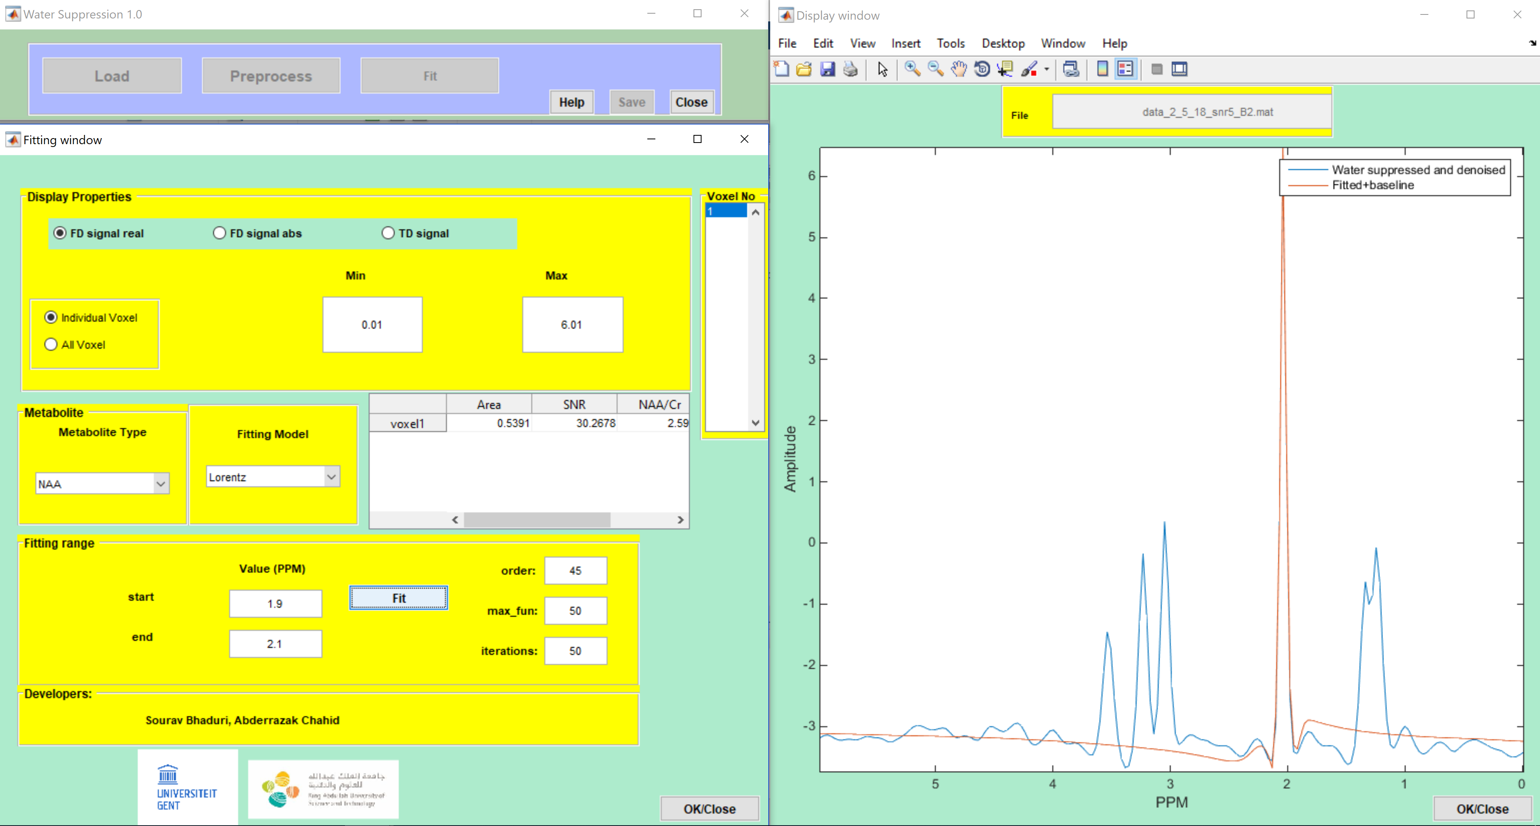Switch to All Voxel mode

(x=51, y=344)
